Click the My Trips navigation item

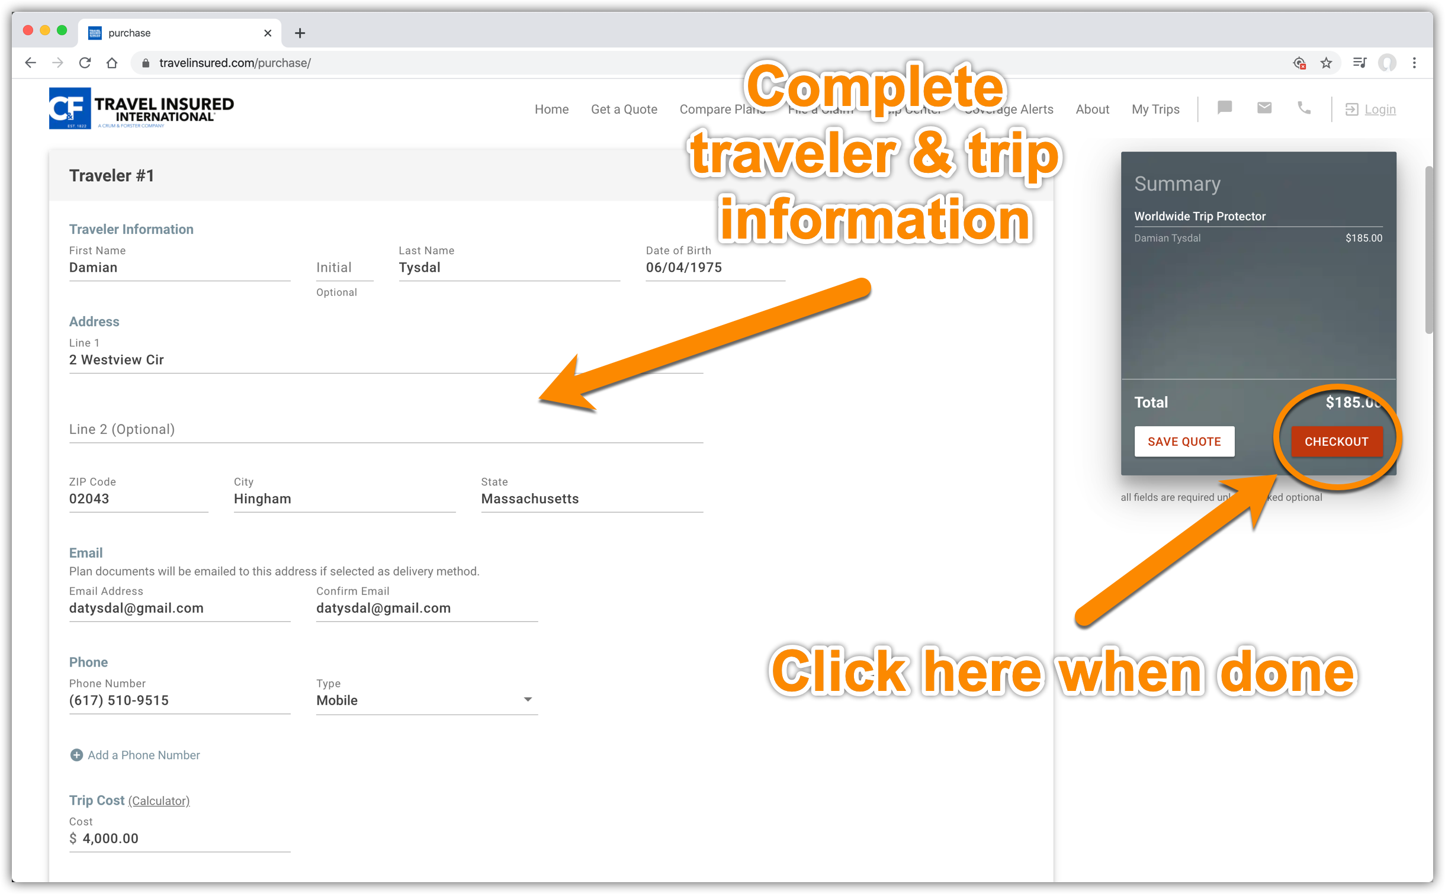click(x=1154, y=107)
